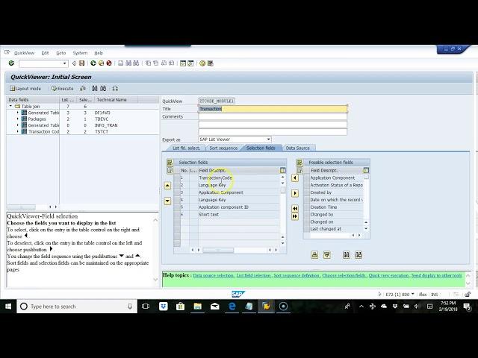
Task: Click in the Title input field
Action: point(273,109)
